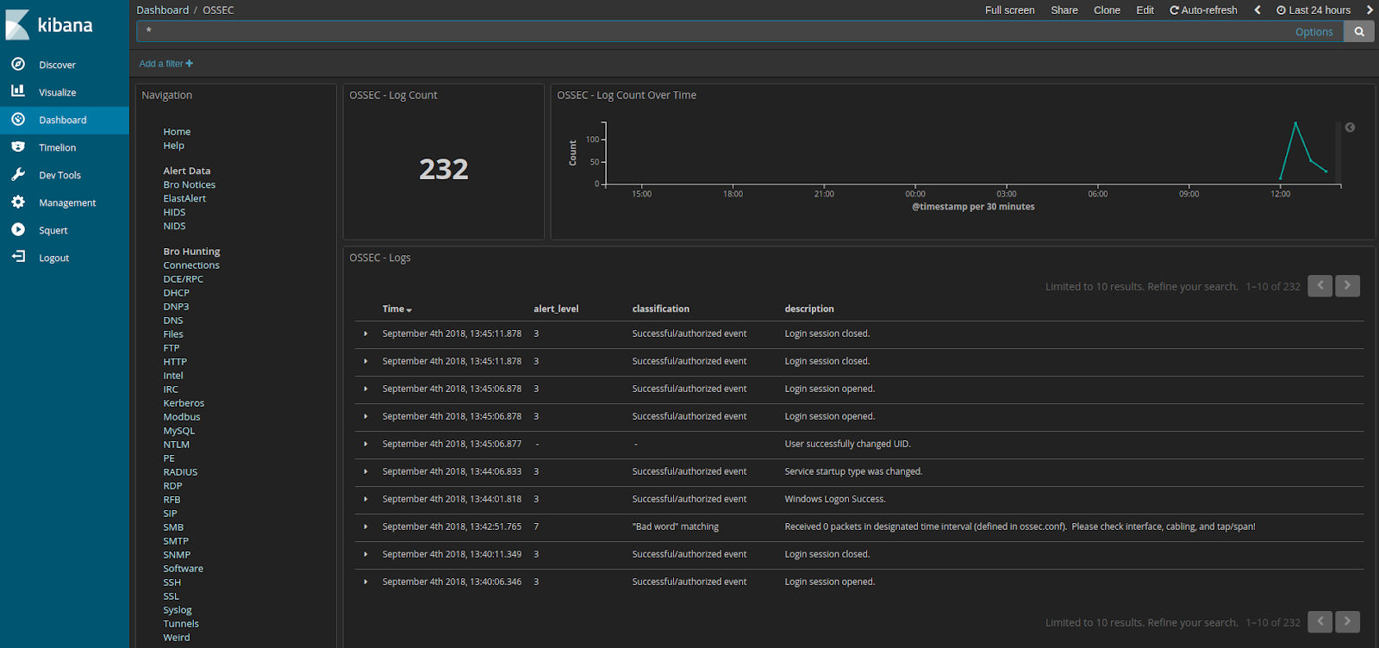Open Connections under Bro Hunting
The width and height of the screenshot is (1379, 648).
[x=191, y=265]
